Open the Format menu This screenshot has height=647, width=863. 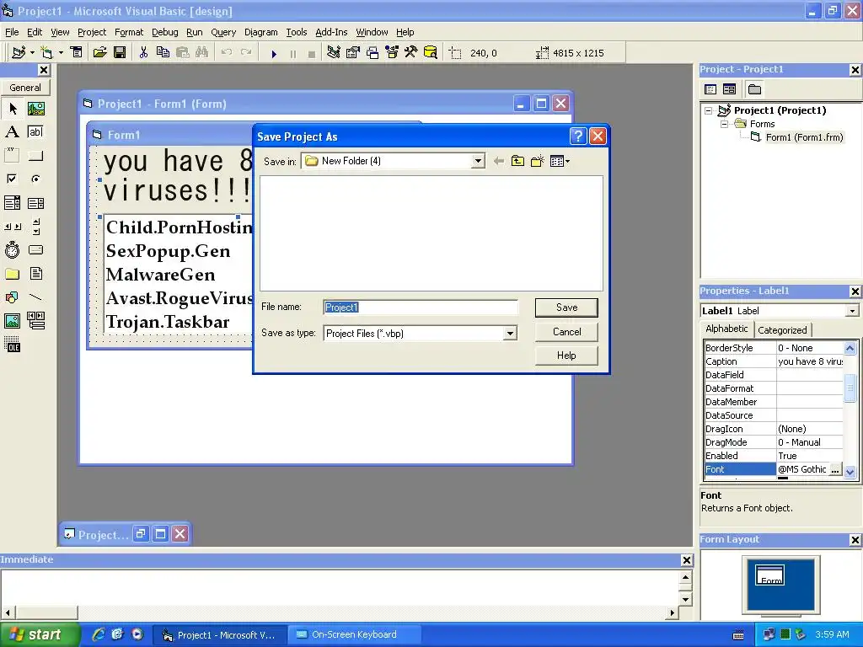129,32
